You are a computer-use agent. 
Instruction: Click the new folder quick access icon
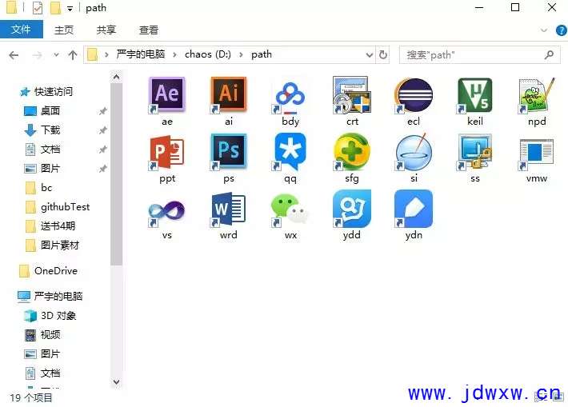55,8
